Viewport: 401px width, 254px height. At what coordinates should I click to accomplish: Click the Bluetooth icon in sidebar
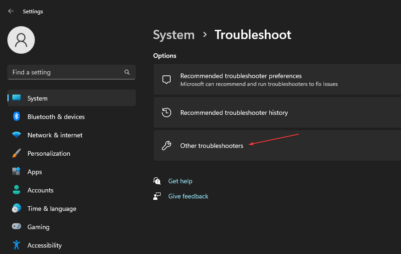coord(17,117)
